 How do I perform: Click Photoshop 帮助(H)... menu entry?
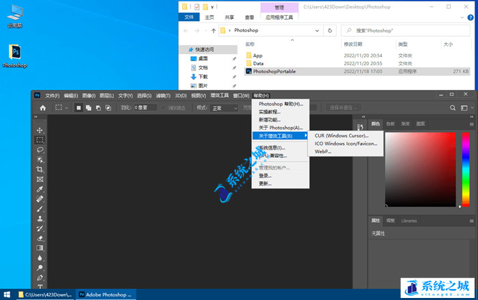pyautogui.click(x=281, y=104)
